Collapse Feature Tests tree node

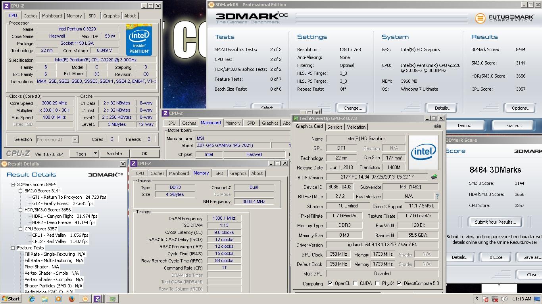tap(13, 248)
